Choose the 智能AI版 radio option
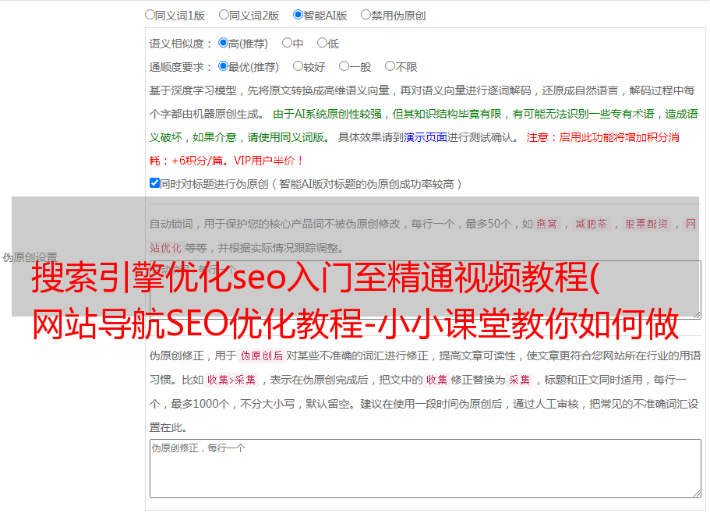710x513 pixels. coord(298,15)
